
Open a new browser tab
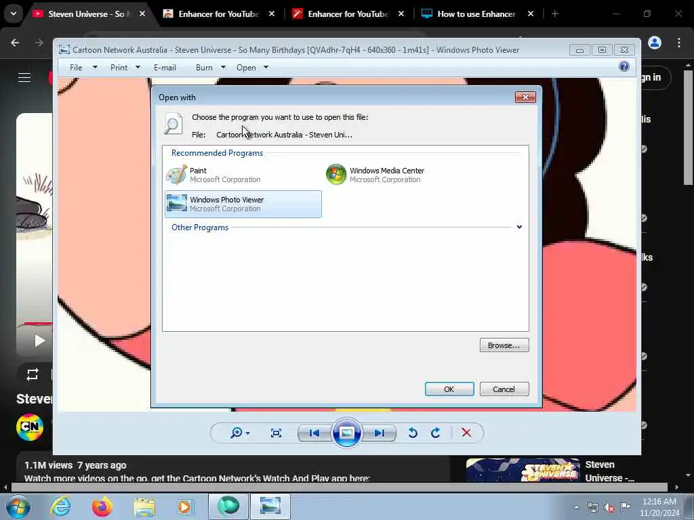click(555, 14)
